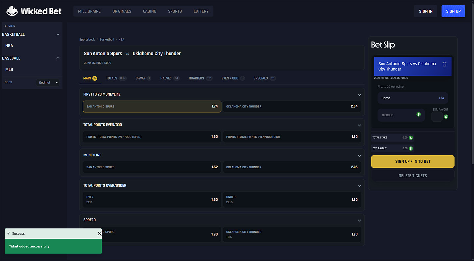Pick San Antonio Spurs Moneyline 1.62
Image resolution: width=474 pixels, height=261 pixels.
[152, 167]
